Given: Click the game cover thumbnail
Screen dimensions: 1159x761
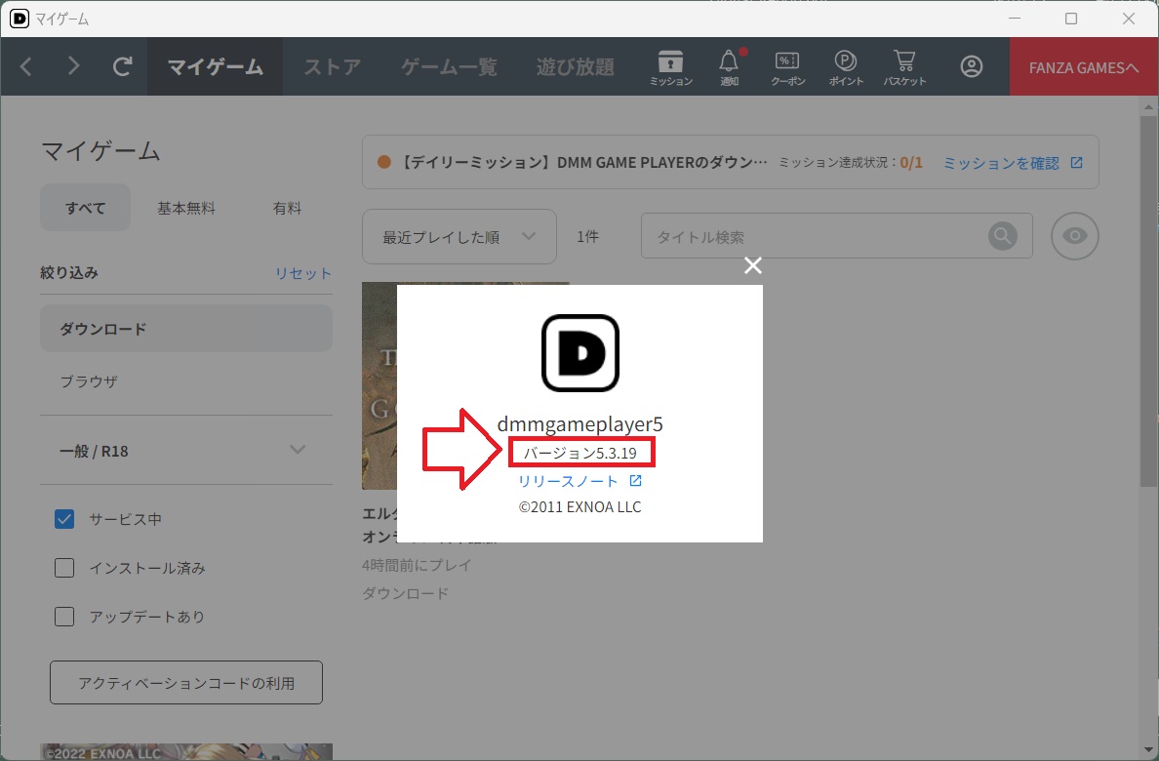Looking at the screenshot, I should pos(380,385).
